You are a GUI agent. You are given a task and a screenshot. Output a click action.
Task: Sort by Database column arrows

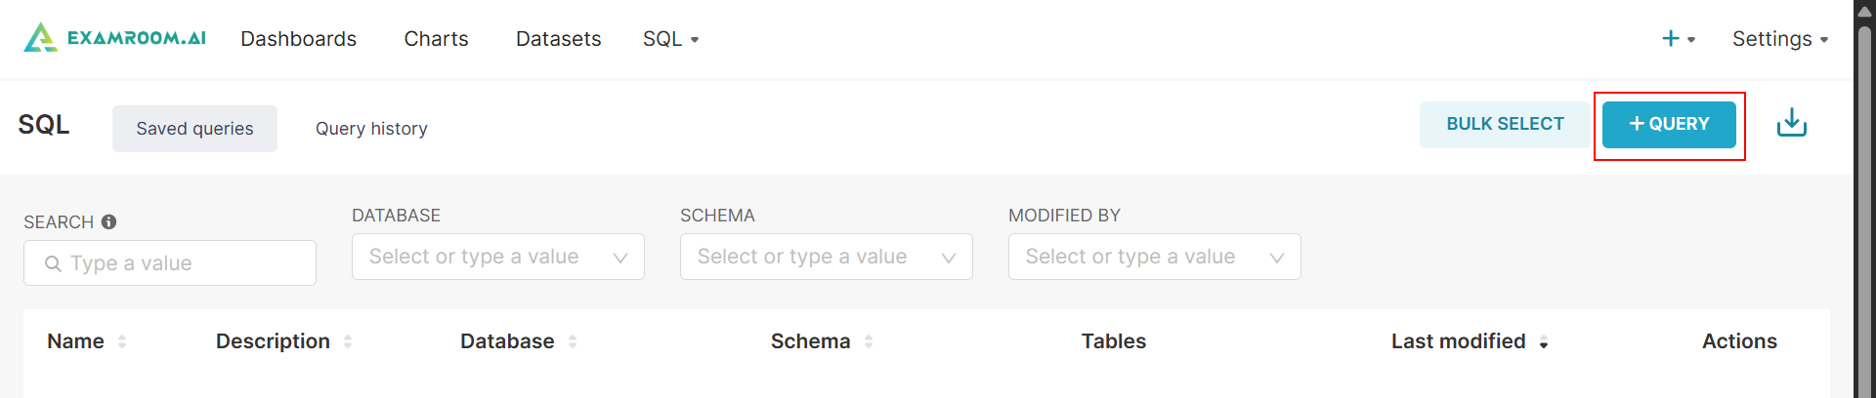tap(573, 341)
